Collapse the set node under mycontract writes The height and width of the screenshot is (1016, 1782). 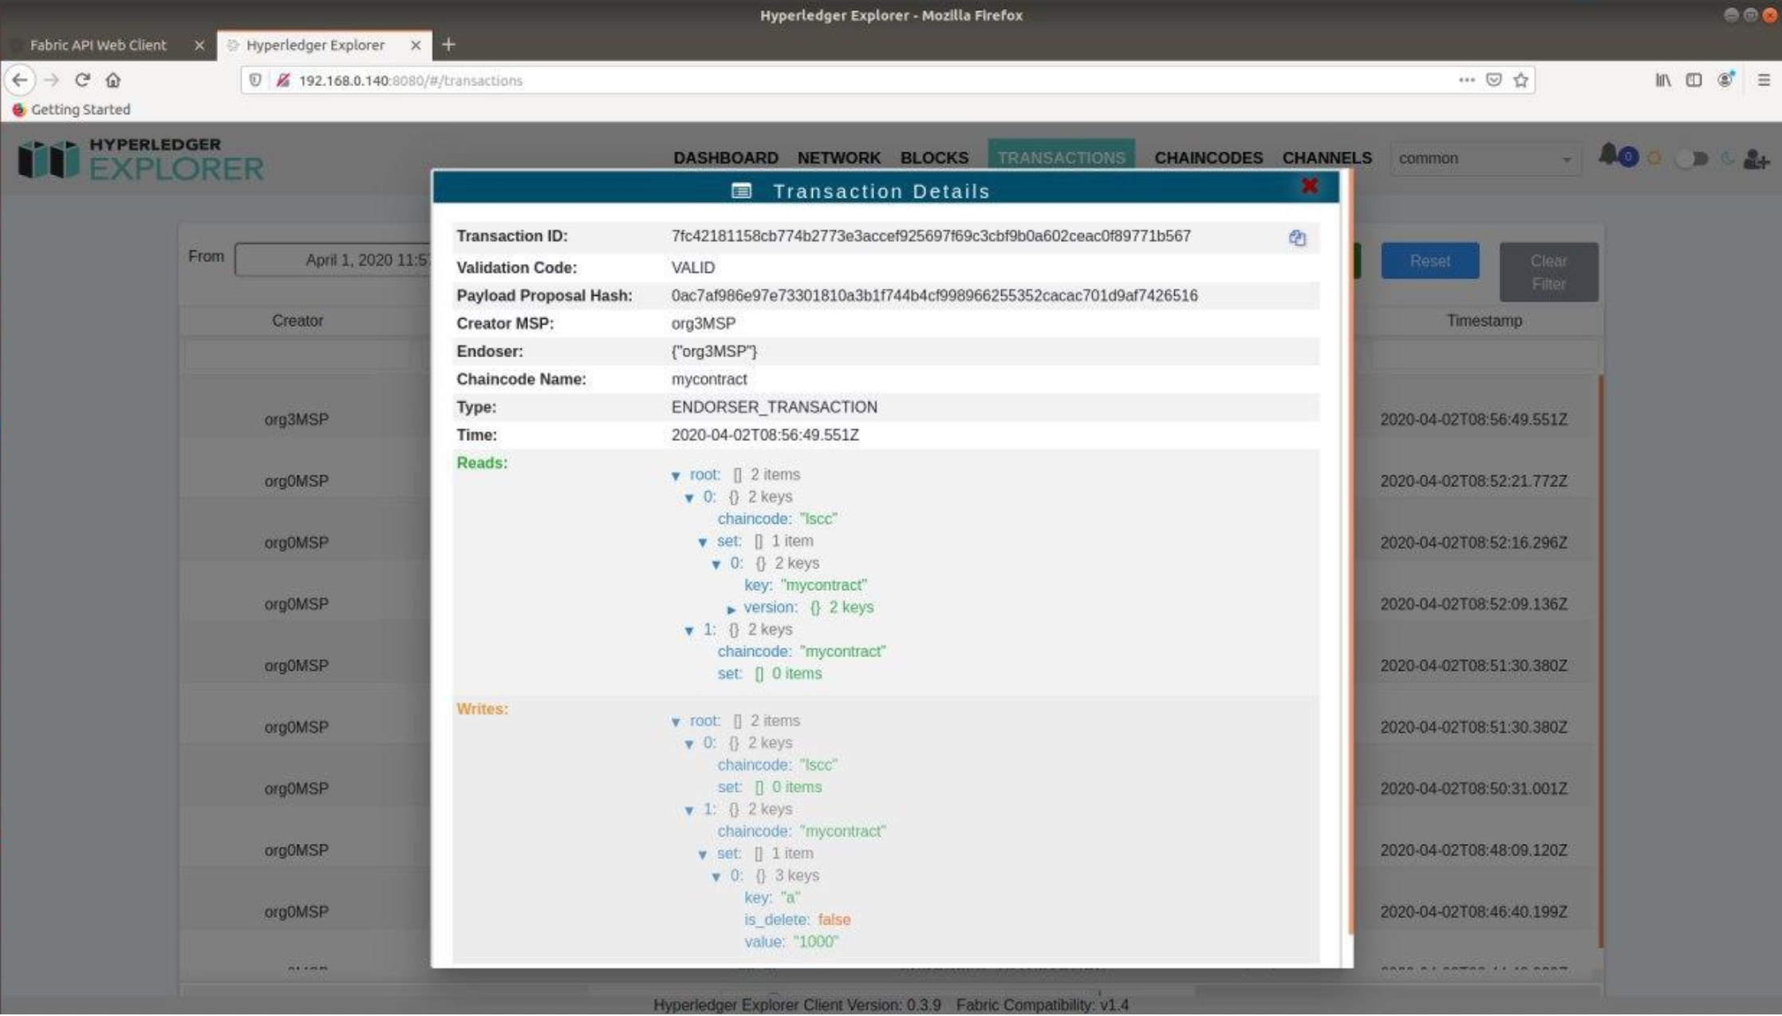pos(703,855)
